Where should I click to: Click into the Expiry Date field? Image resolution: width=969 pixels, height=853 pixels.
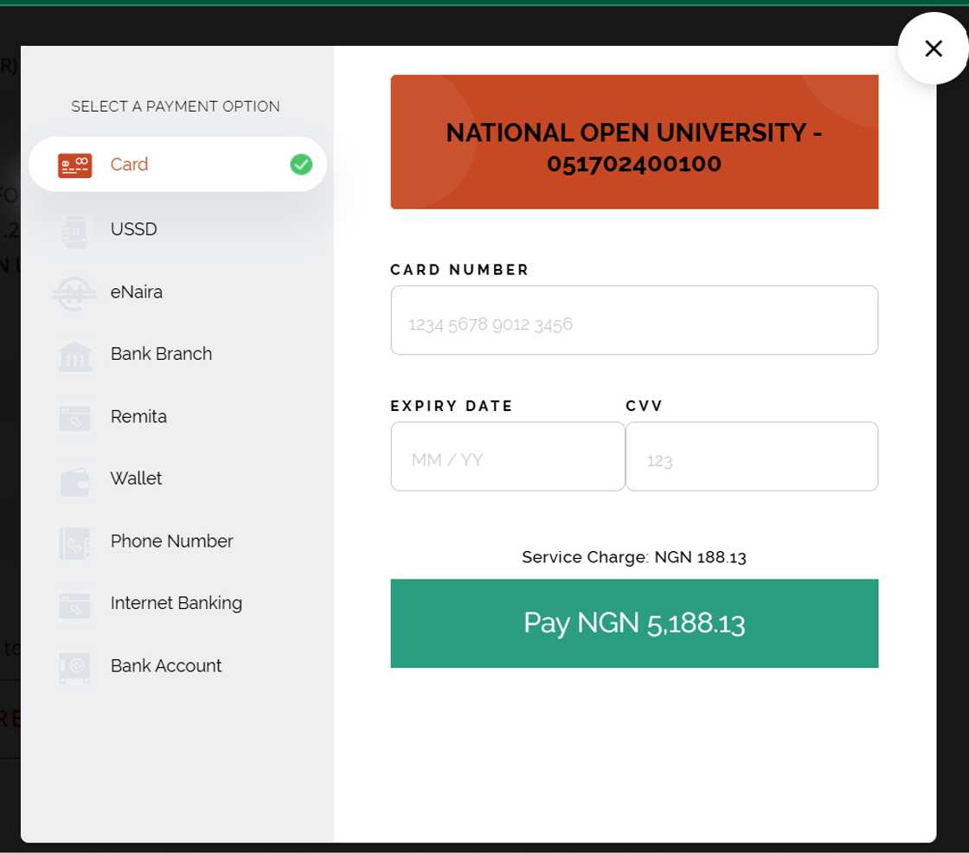(x=507, y=457)
